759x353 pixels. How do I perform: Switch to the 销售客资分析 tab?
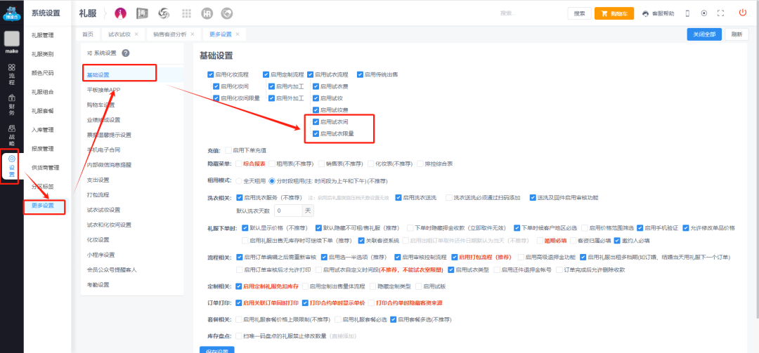[169, 34]
